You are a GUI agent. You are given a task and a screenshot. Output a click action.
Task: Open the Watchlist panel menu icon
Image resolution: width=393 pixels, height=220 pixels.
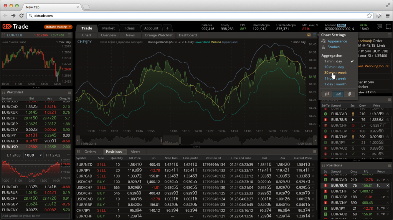pos(69,92)
